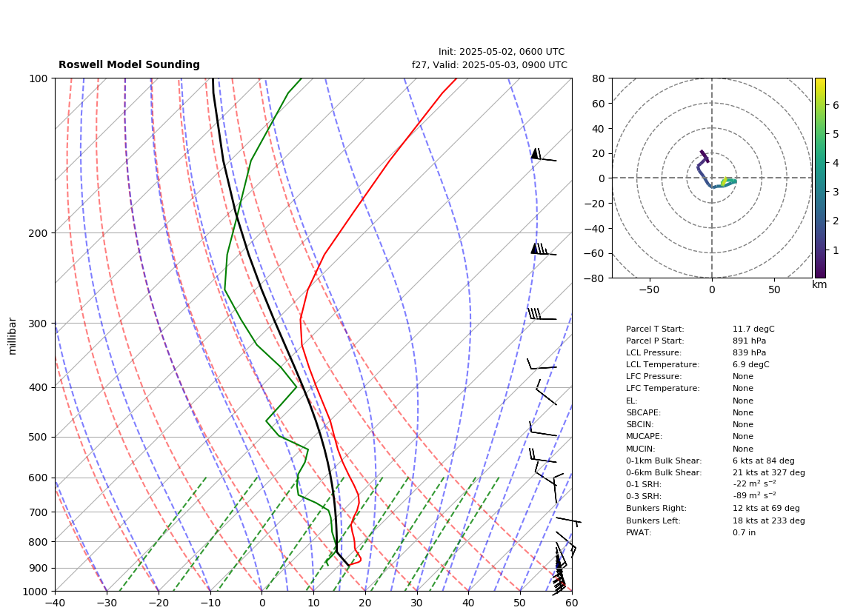Click the wind barb near 100 hPa top
The width and height of the screenshot is (846, 616).
(x=543, y=155)
